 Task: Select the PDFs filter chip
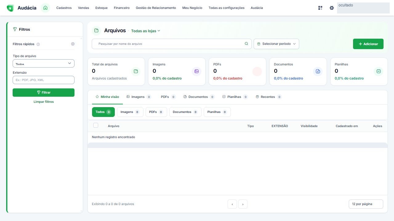tap(156, 112)
